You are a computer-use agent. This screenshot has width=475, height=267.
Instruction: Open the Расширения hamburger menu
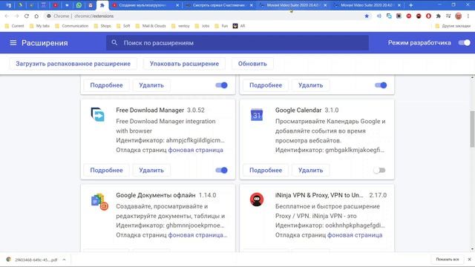13,43
